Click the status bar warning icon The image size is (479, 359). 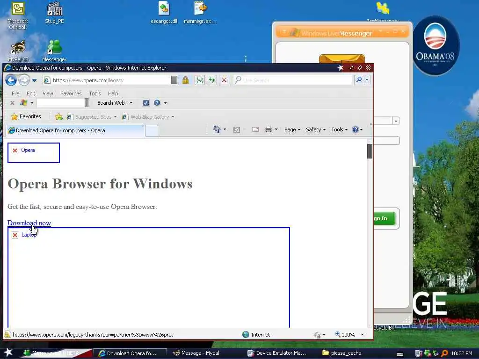[x=7, y=335]
